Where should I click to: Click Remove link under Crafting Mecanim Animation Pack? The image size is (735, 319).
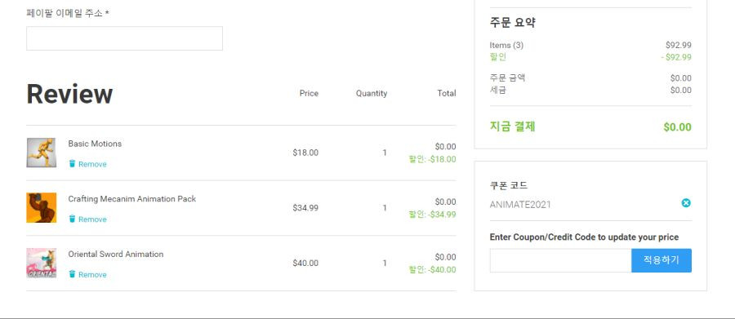(x=92, y=219)
